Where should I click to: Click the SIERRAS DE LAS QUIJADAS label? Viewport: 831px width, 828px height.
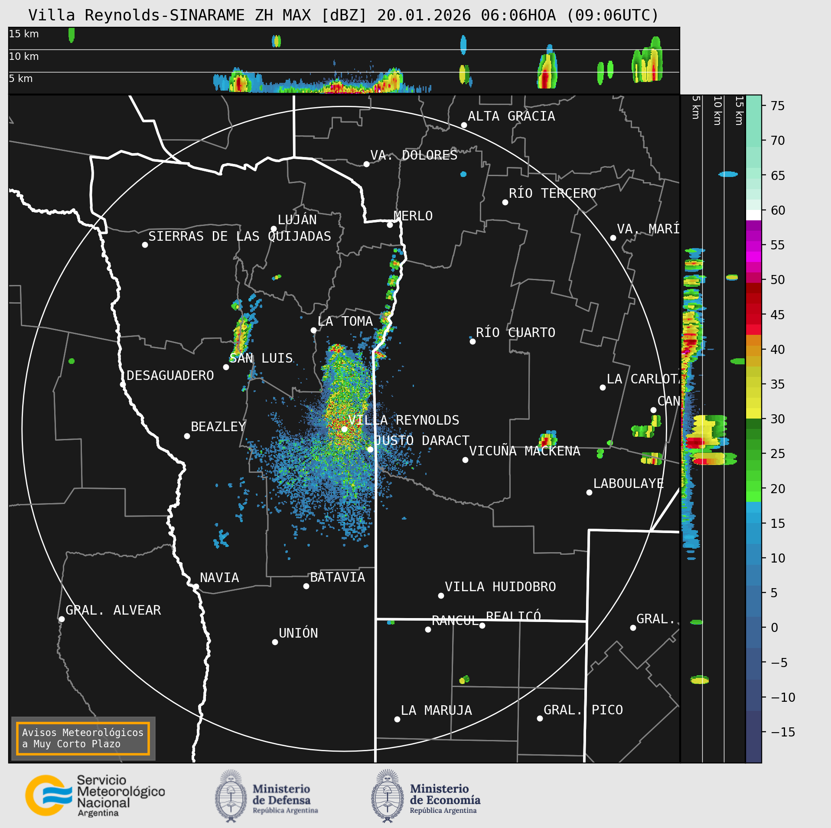click(240, 236)
